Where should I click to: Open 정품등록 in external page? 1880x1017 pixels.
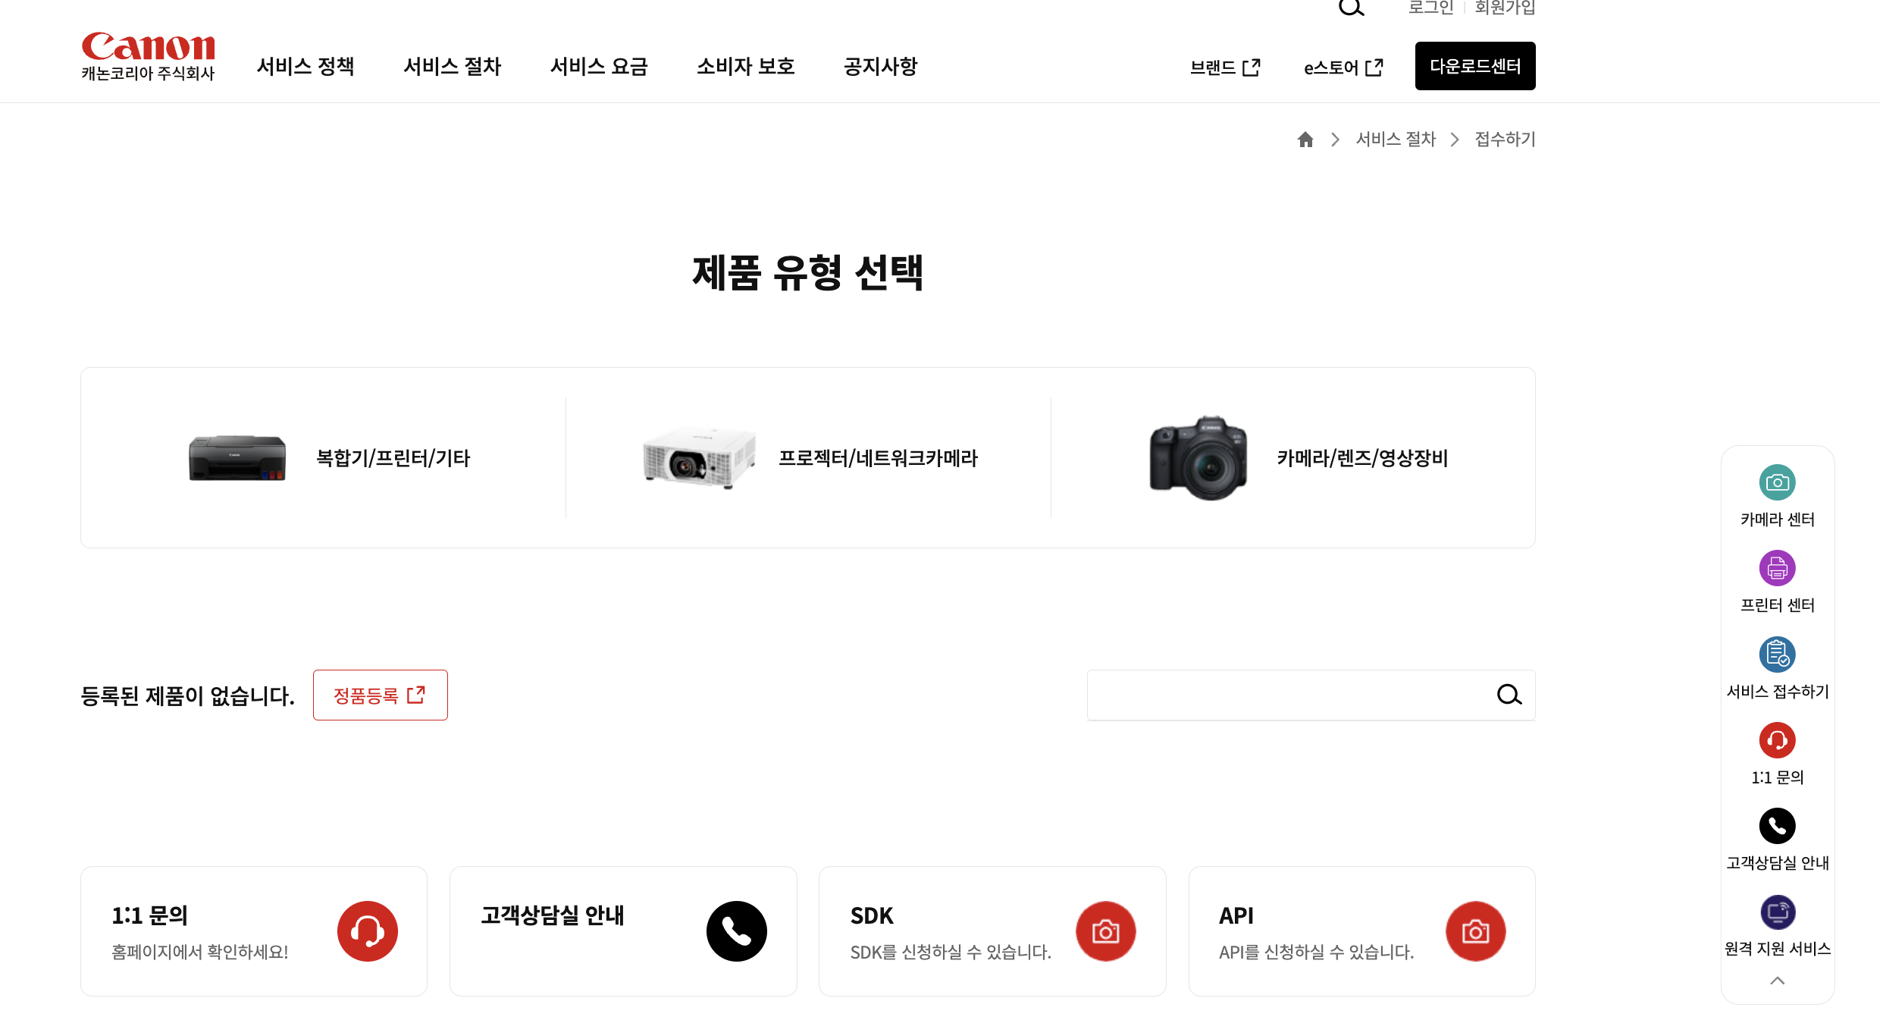pyautogui.click(x=380, y=695)
